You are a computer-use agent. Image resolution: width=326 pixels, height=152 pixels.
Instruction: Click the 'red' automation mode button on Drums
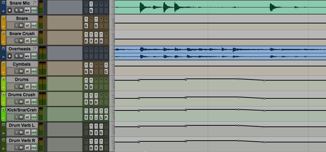34,86
